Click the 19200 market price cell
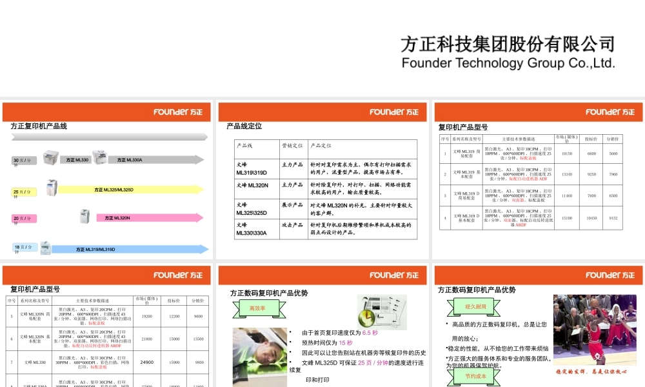645x387 pixels. coord(147,316)
